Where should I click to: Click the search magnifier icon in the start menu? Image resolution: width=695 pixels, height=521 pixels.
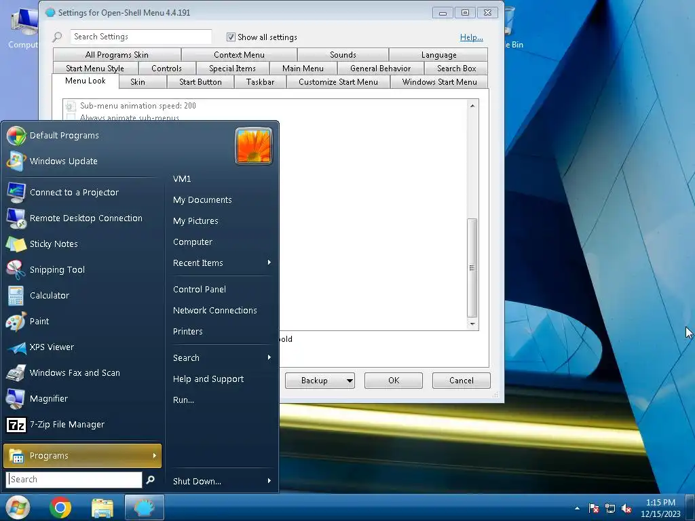(x=151, y=480)
